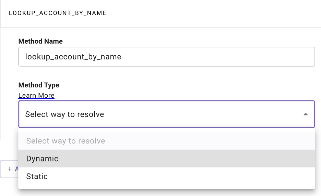This screenshot has width=321, height=196.
Task: Collapse the Method Type combo box
Action: point(166,114)
